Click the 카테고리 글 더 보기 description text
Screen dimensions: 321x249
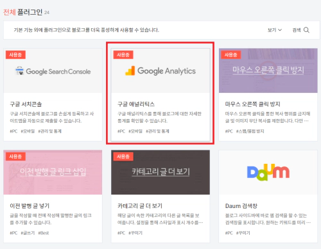160,219
